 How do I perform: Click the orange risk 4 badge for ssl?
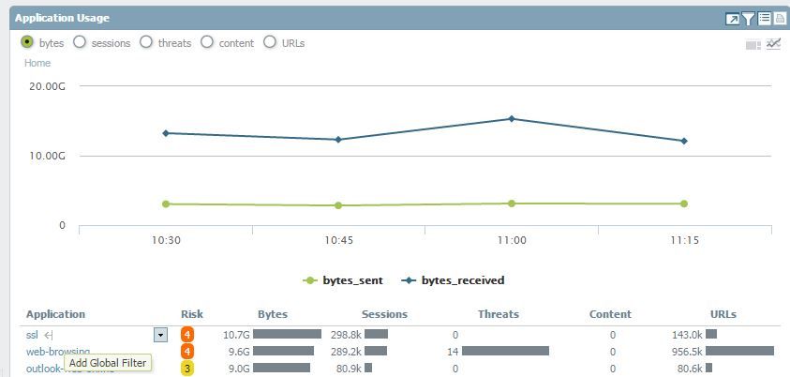(x=187, y=335)
